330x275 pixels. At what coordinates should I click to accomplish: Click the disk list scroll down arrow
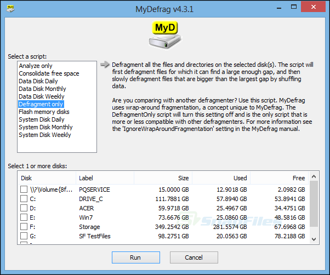pyautogui.click(x=314, y=239)
